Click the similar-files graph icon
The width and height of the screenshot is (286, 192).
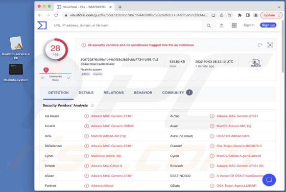tap(270, 45)
